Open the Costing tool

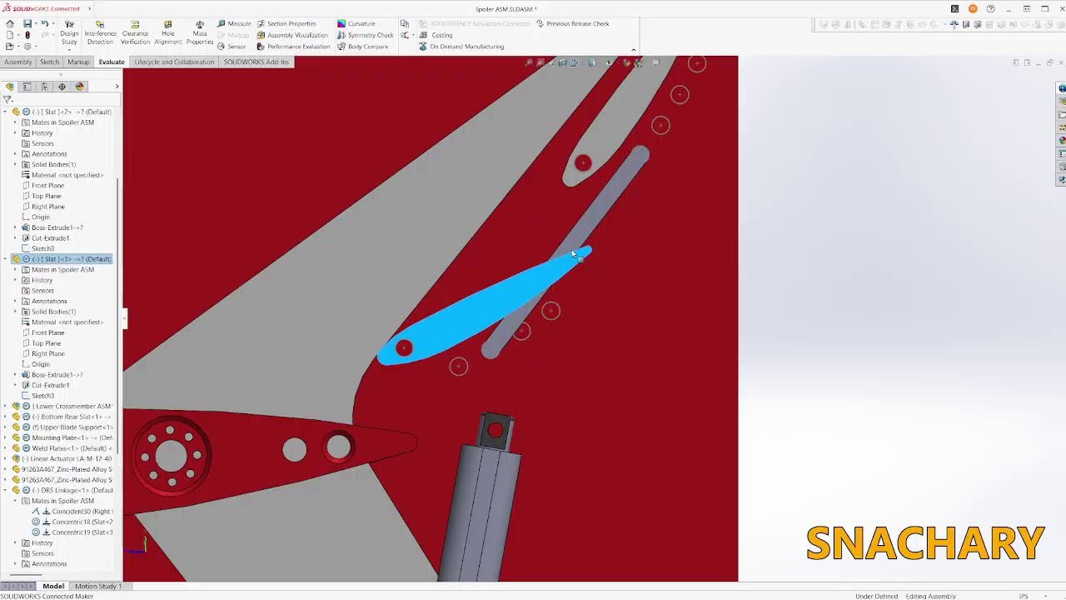pyautogui.click(x=436, y=35)
